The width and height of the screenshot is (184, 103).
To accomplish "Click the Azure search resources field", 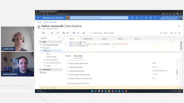I will pos(99,18).
